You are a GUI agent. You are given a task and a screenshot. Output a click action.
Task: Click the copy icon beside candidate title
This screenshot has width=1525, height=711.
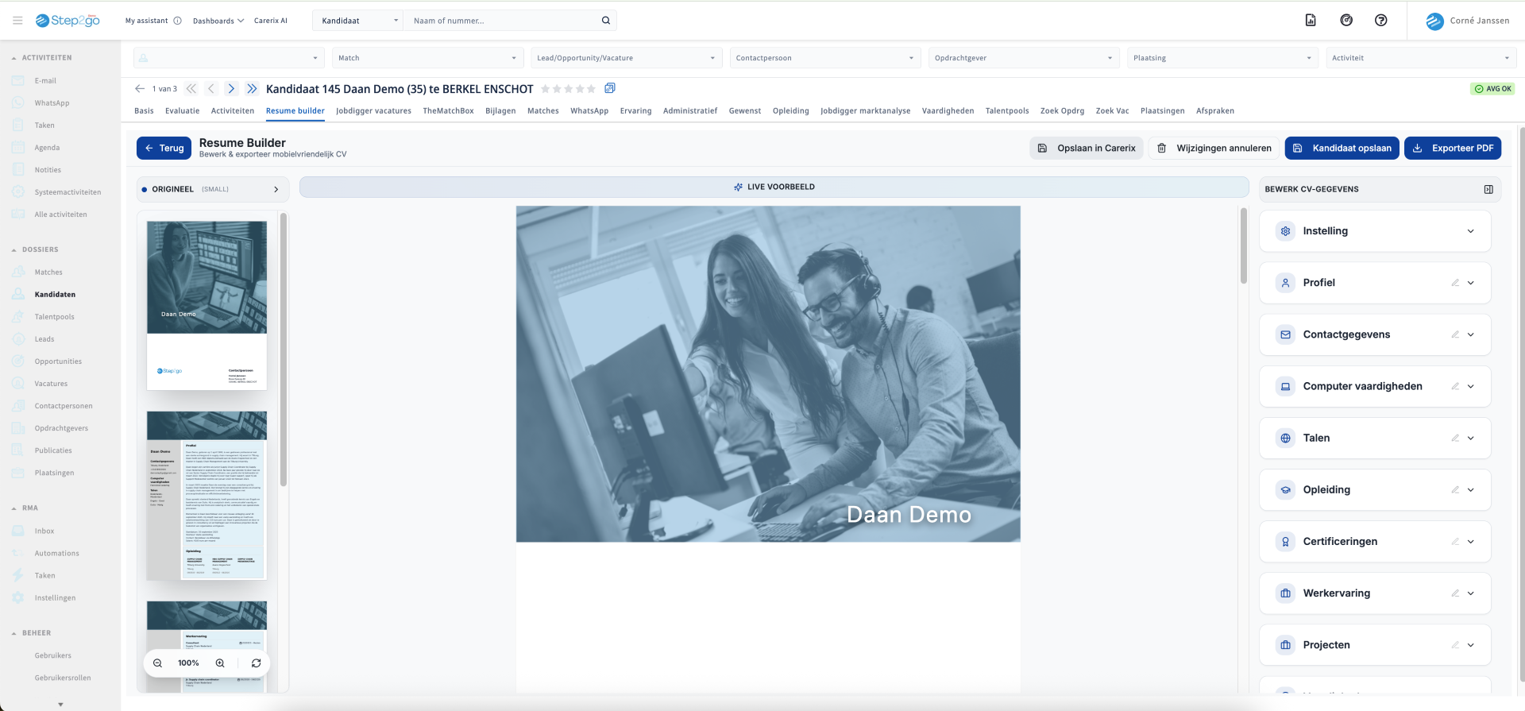pos(610,88)
